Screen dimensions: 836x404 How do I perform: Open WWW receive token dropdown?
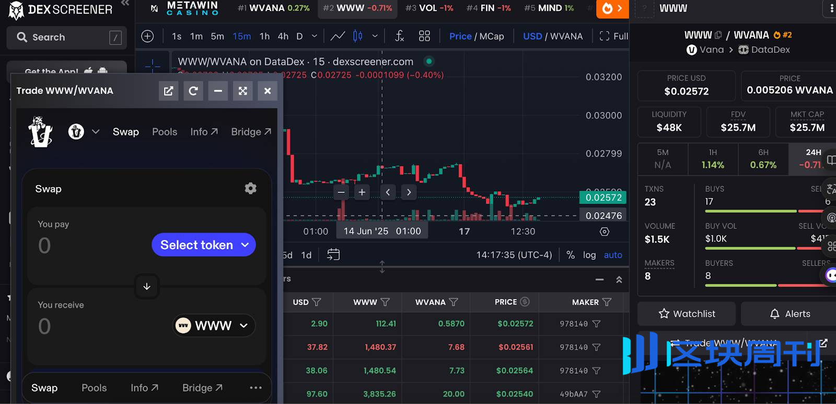[214, 326]
